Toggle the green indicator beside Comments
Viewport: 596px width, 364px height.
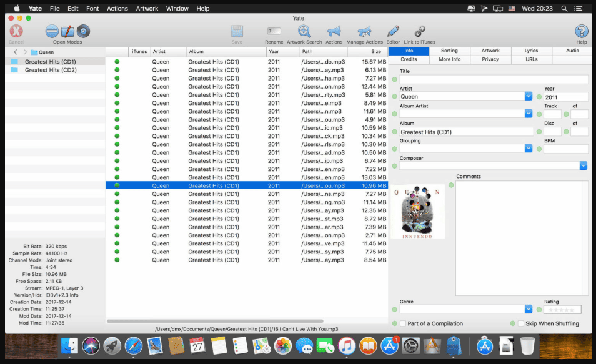click(451, 185)
